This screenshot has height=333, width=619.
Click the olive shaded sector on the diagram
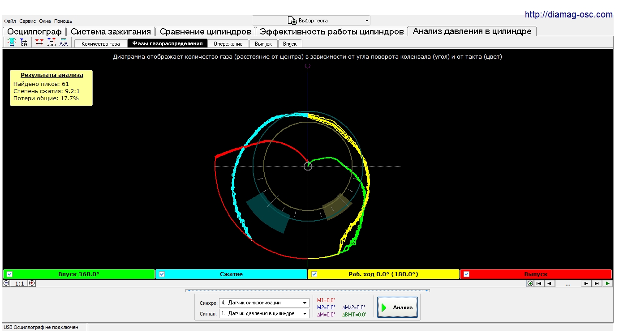point(337,207)
